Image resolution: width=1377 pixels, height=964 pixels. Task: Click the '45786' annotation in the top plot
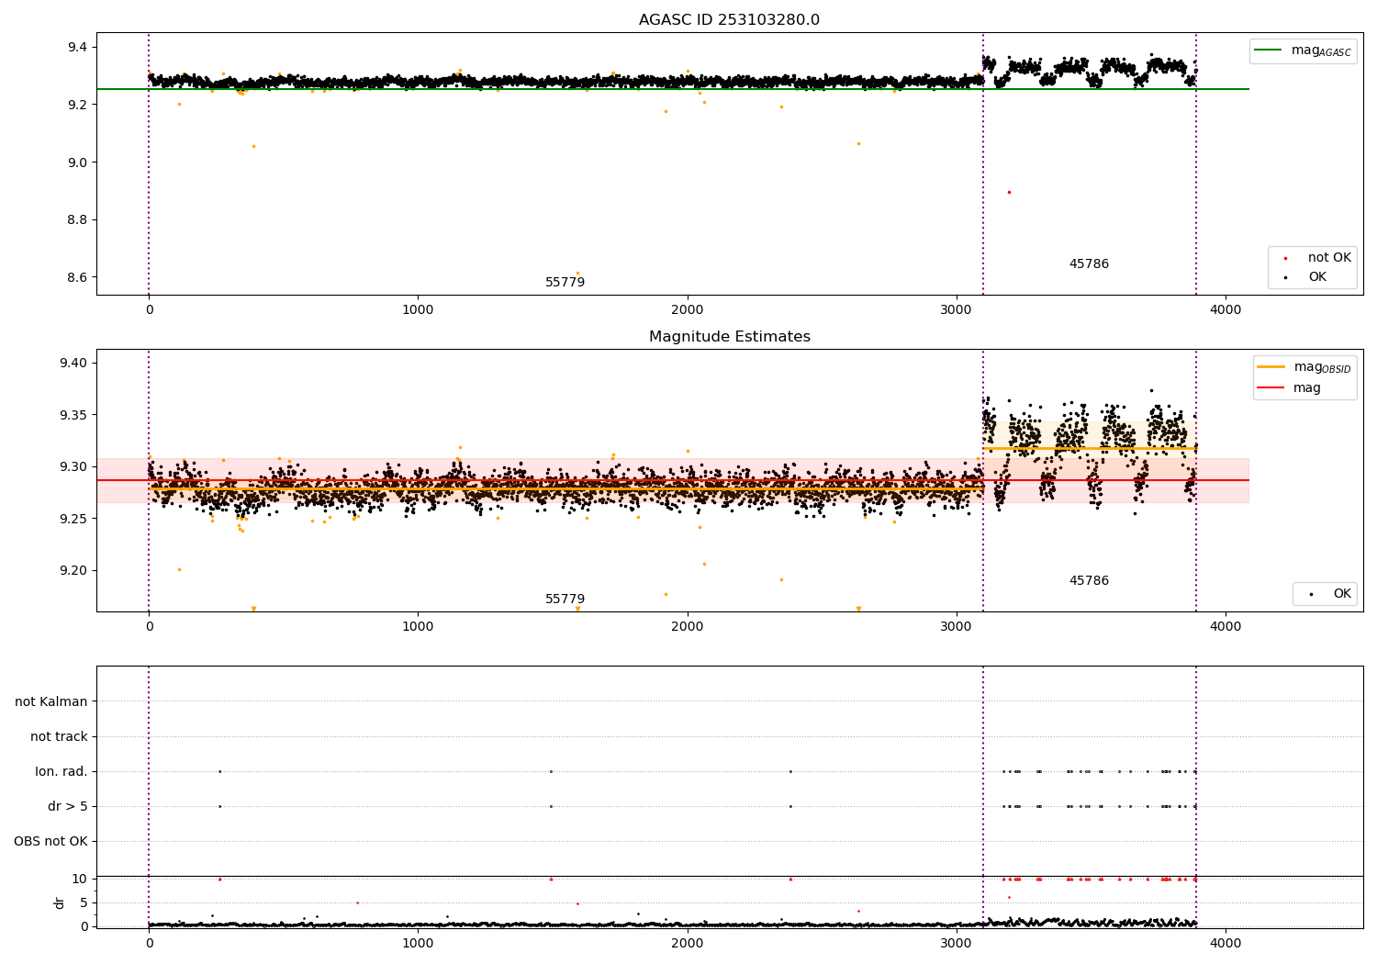tap(1089, 264)
